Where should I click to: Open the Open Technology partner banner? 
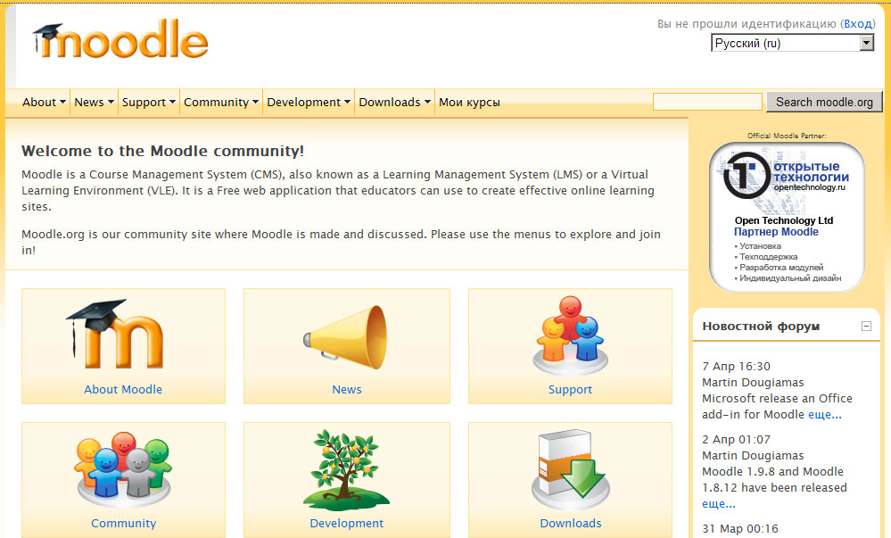[x=787, y=217]
